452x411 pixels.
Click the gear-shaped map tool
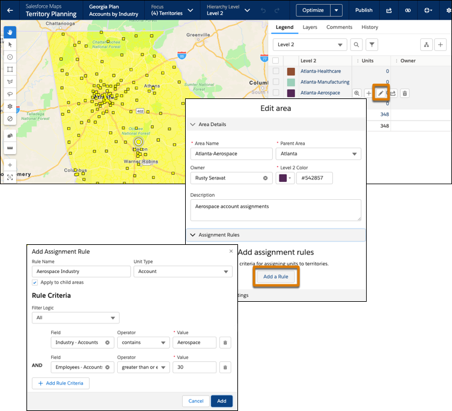click(10, 106)
